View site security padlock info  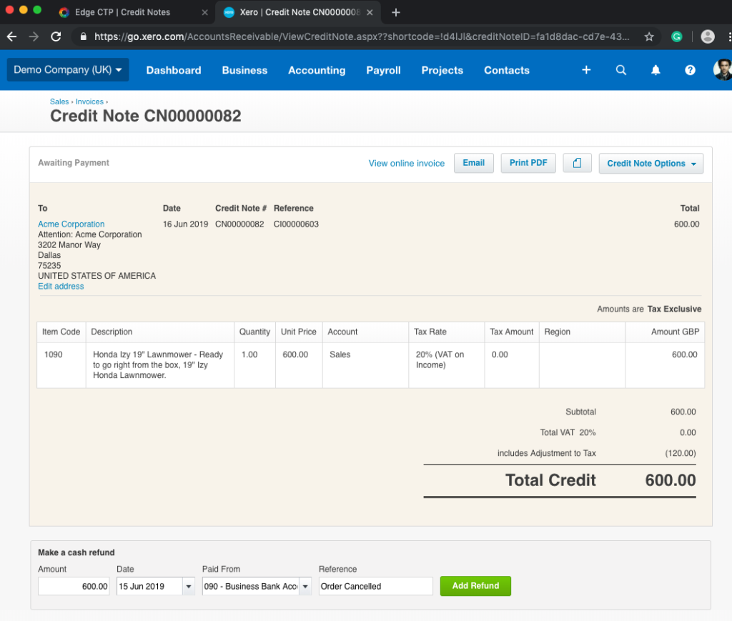(x=84, y=37)
